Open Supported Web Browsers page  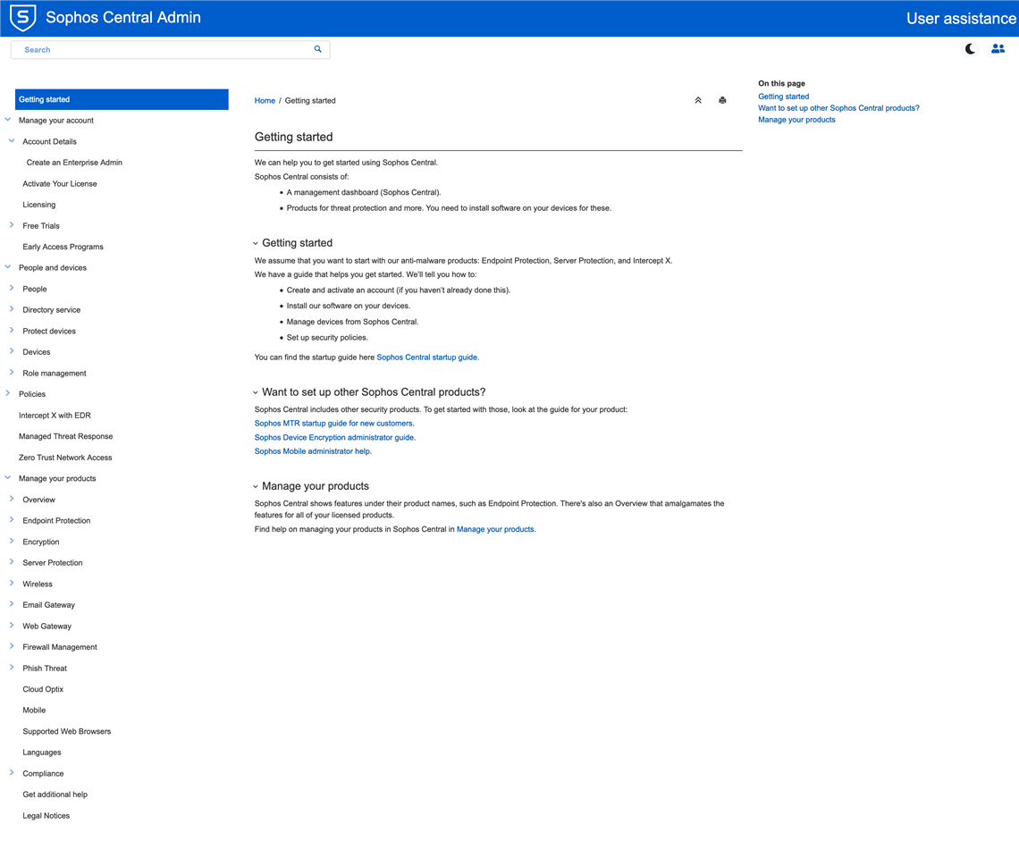67,731
